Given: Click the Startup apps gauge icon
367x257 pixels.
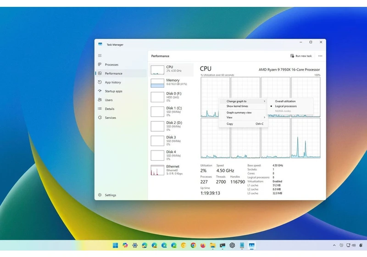Looking at the screenshot, I should point(100,91).
